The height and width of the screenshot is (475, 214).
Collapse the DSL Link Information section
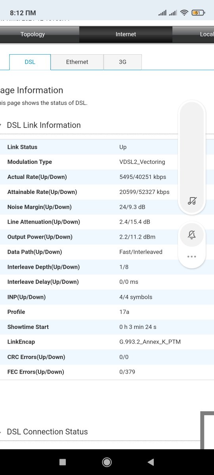[x=44, y=125]
